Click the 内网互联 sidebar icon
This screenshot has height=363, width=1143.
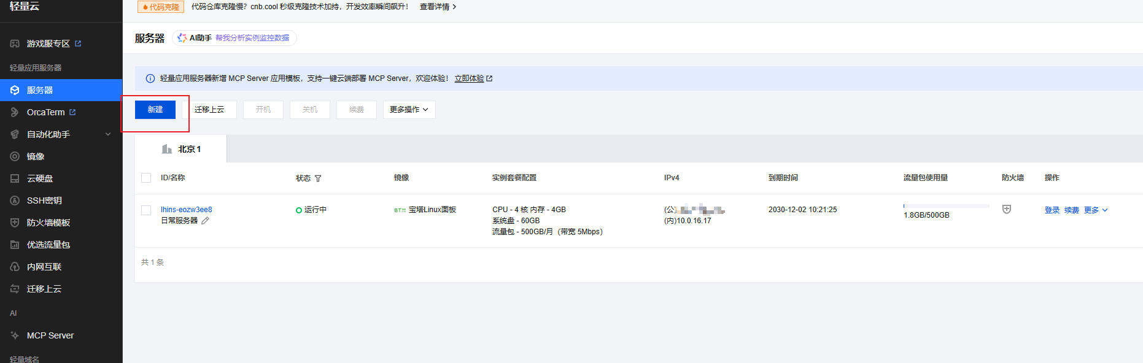[x=15, y=267]
